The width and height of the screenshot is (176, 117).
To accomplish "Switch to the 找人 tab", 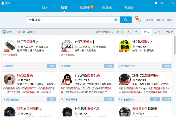I will (x=45, y=8).
